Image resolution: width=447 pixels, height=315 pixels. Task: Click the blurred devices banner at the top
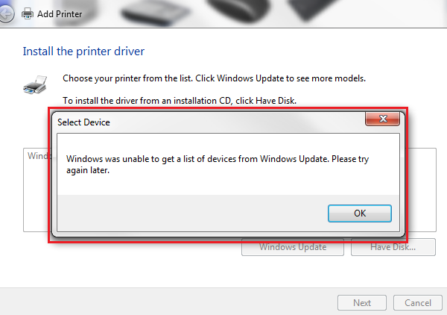pyautogui.click(x=256, y=13)
